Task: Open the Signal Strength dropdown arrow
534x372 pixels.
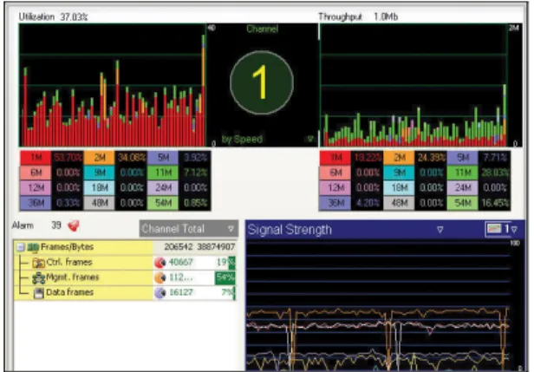Action: point(440,230)
